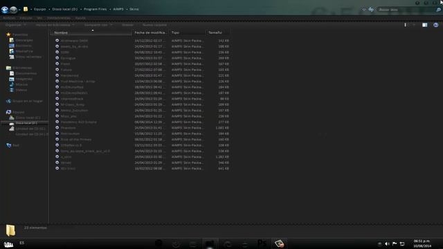Click inside the Buscar Skins search field
The width and height of the screenshot is (443, 249).
tap(406, 10)
